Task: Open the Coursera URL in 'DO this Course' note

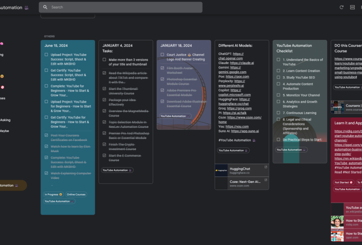Action: tap(348, 68)
